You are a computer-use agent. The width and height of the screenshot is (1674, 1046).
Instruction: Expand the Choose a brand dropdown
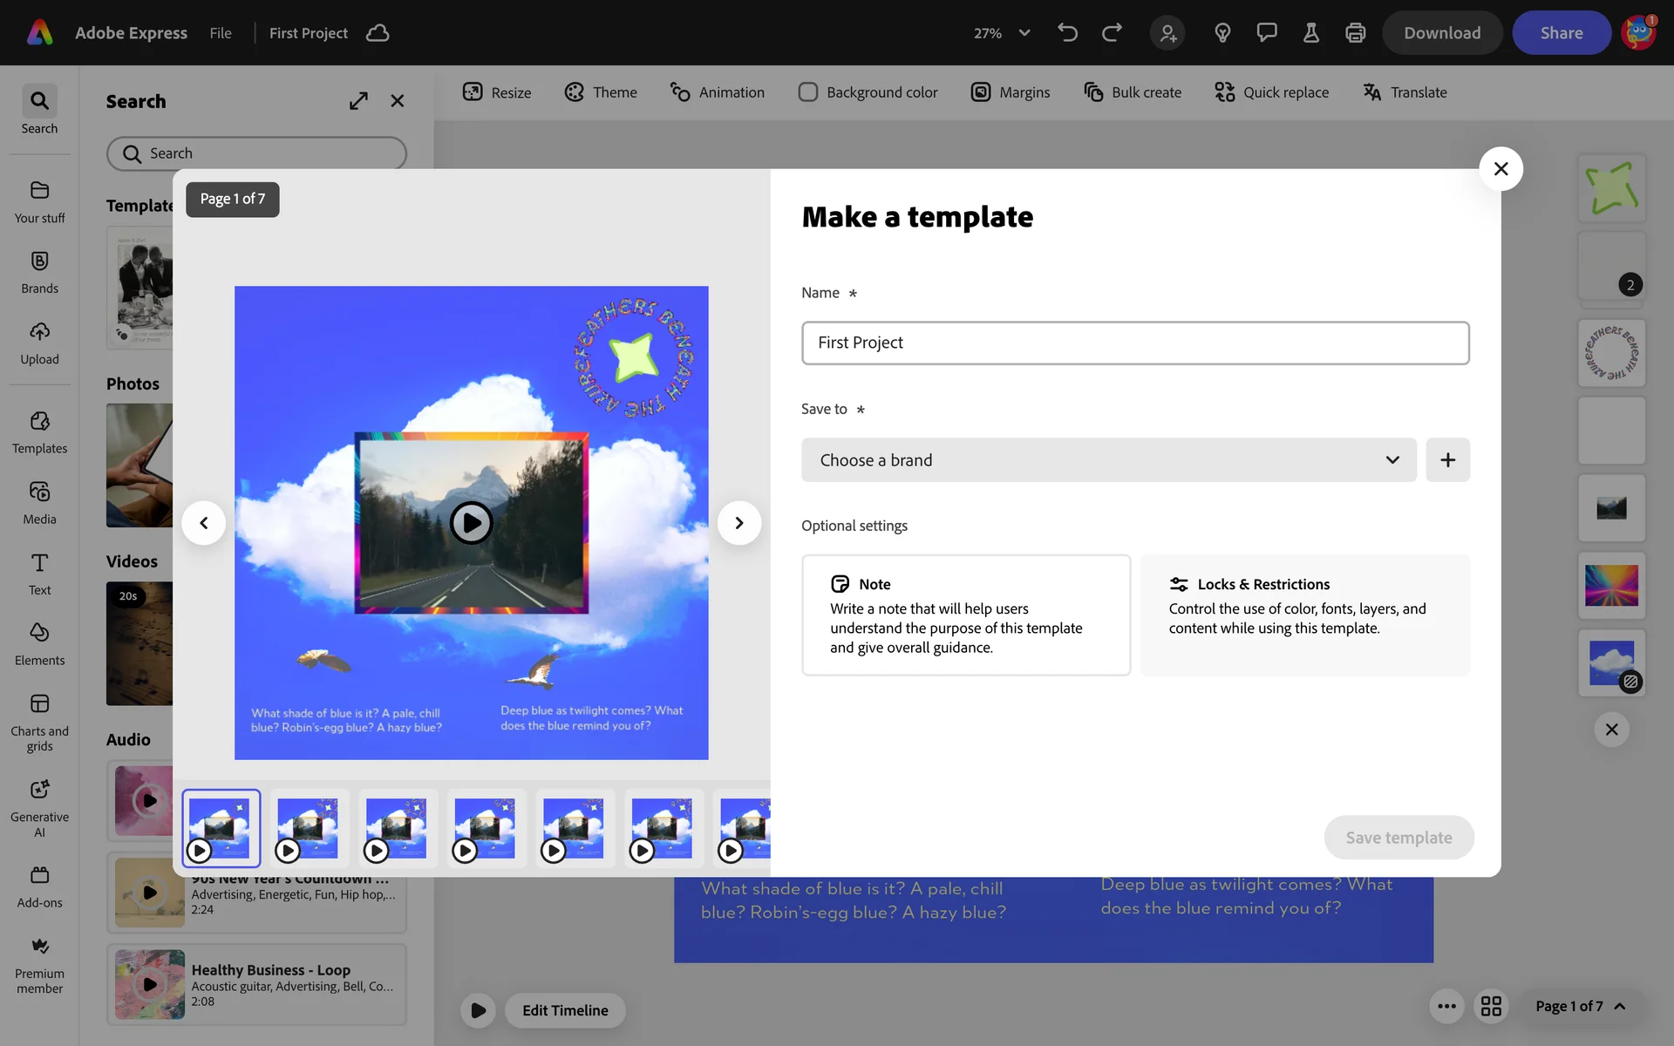1108,460
